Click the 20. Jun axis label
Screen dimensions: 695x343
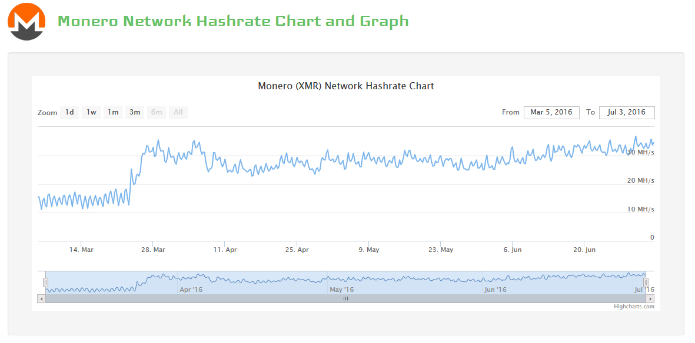(x=584, y=250)
